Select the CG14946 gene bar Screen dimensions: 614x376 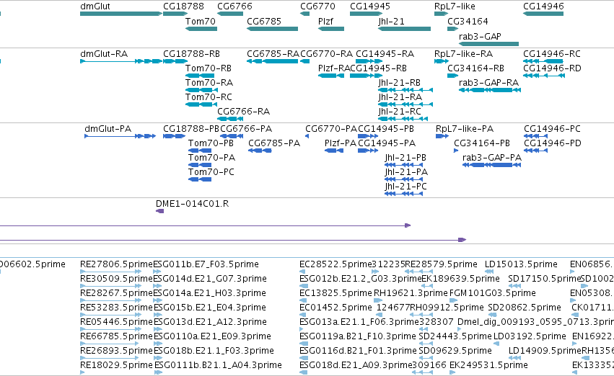tap(543, 14)
